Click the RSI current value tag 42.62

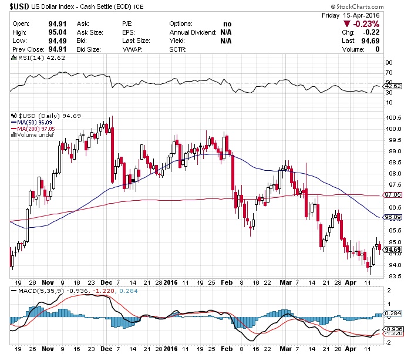coord(393,86)
